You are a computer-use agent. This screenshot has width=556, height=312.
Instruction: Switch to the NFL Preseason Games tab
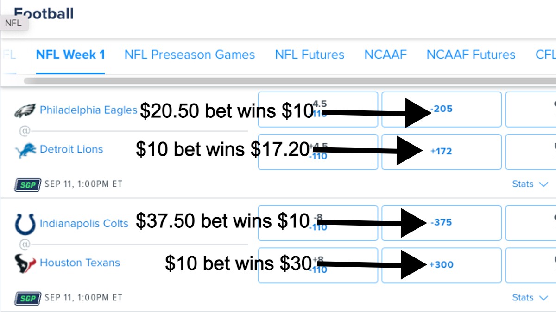[190, 55]
